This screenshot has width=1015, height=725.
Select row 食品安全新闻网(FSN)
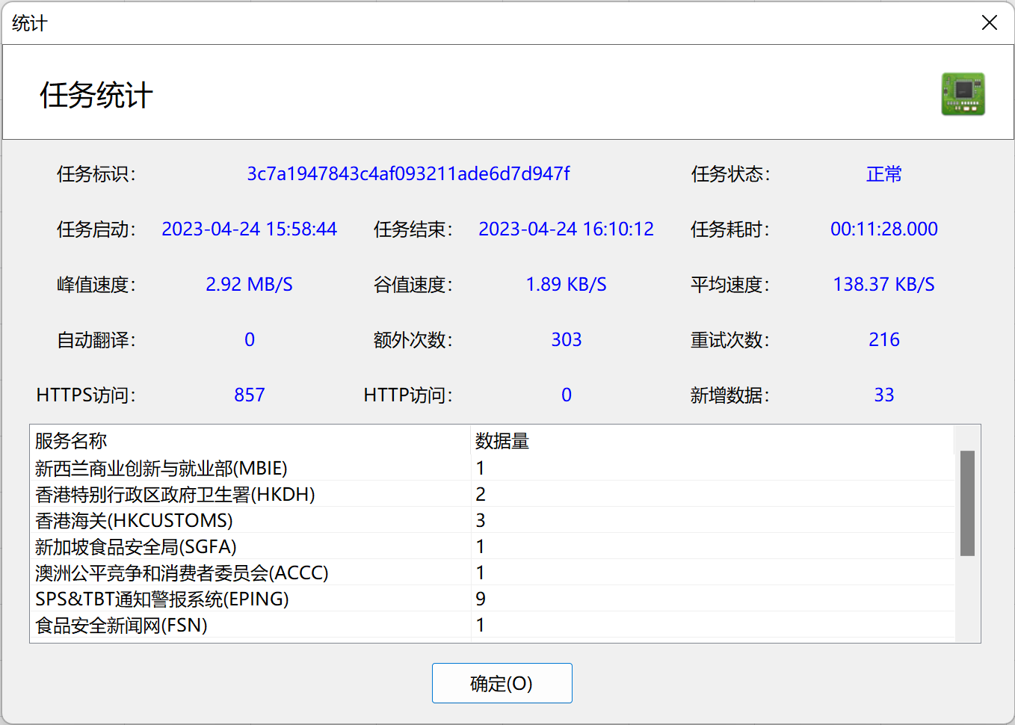point(493,625)
